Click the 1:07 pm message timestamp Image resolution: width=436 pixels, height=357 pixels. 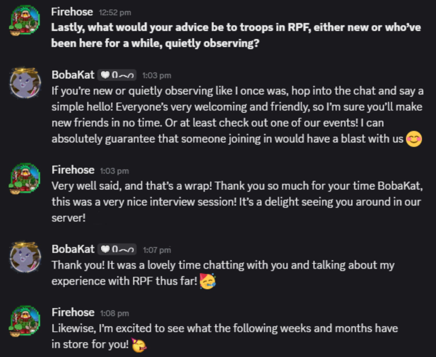click(157, 250)
